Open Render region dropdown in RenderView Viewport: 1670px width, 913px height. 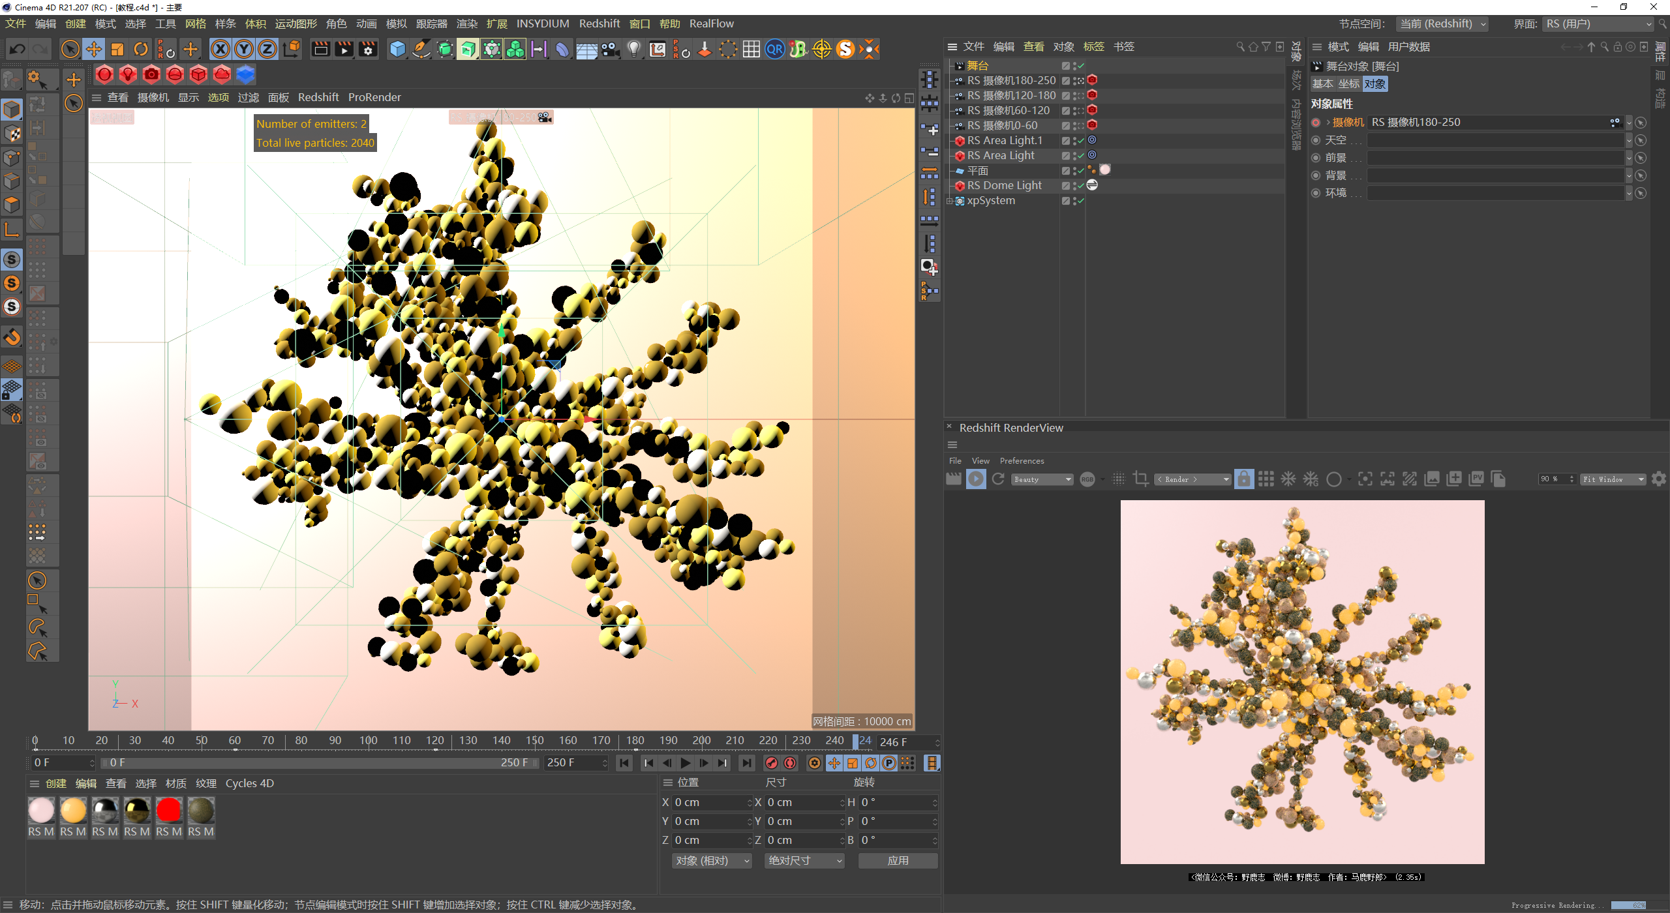[1192, 479]
